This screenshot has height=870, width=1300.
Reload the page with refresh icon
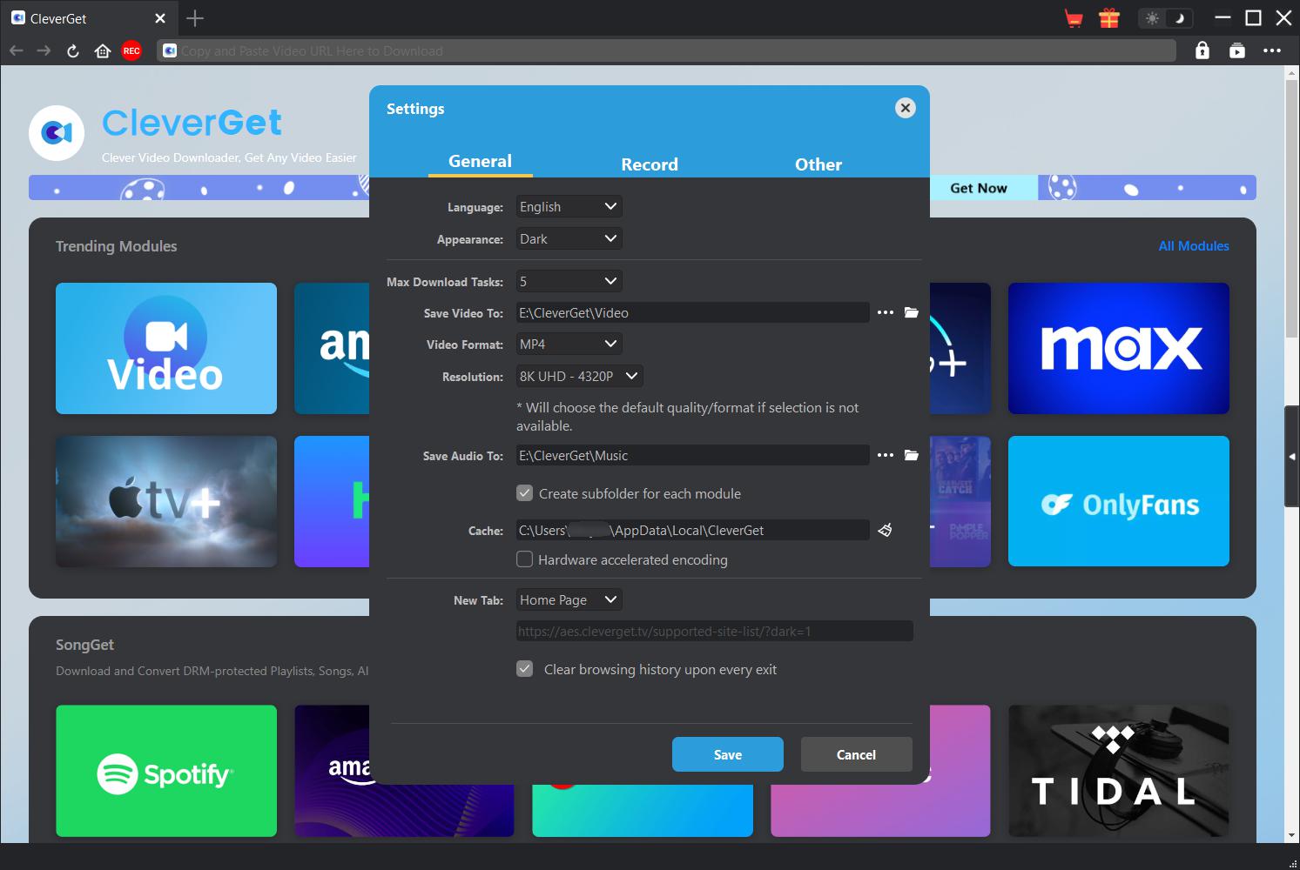pyautogui.click(x=73, y=51)
